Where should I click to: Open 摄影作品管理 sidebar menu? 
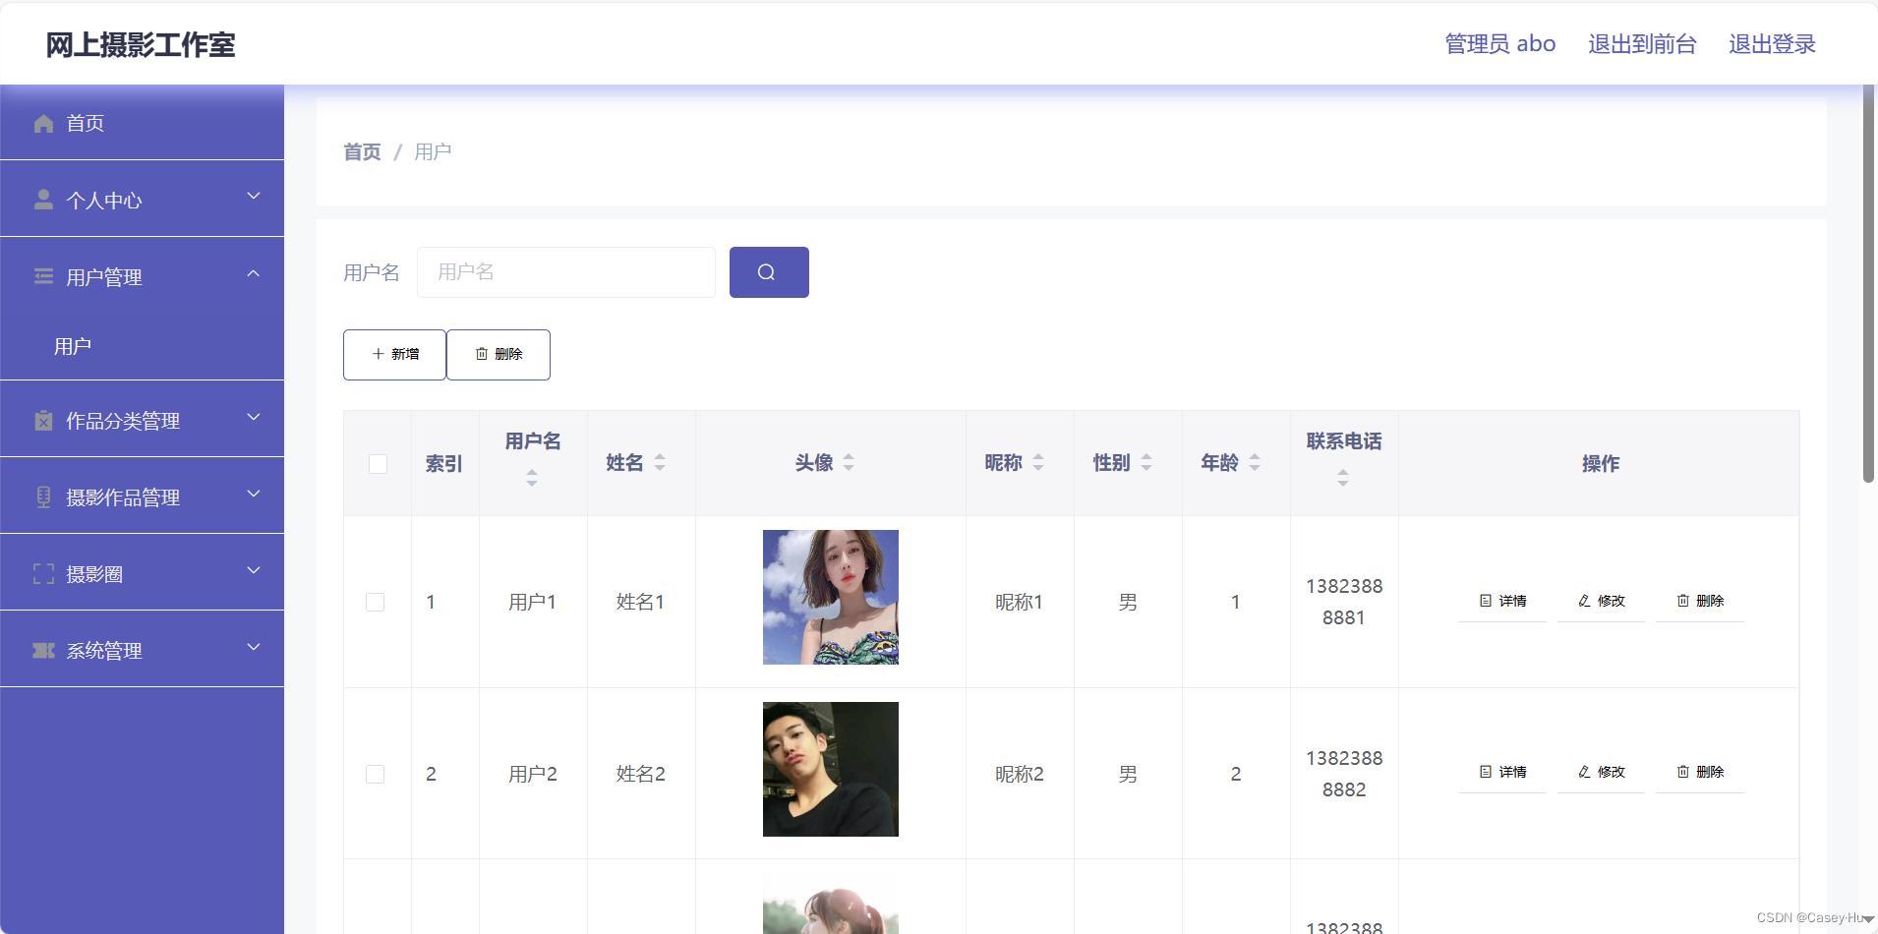(142, 496)
